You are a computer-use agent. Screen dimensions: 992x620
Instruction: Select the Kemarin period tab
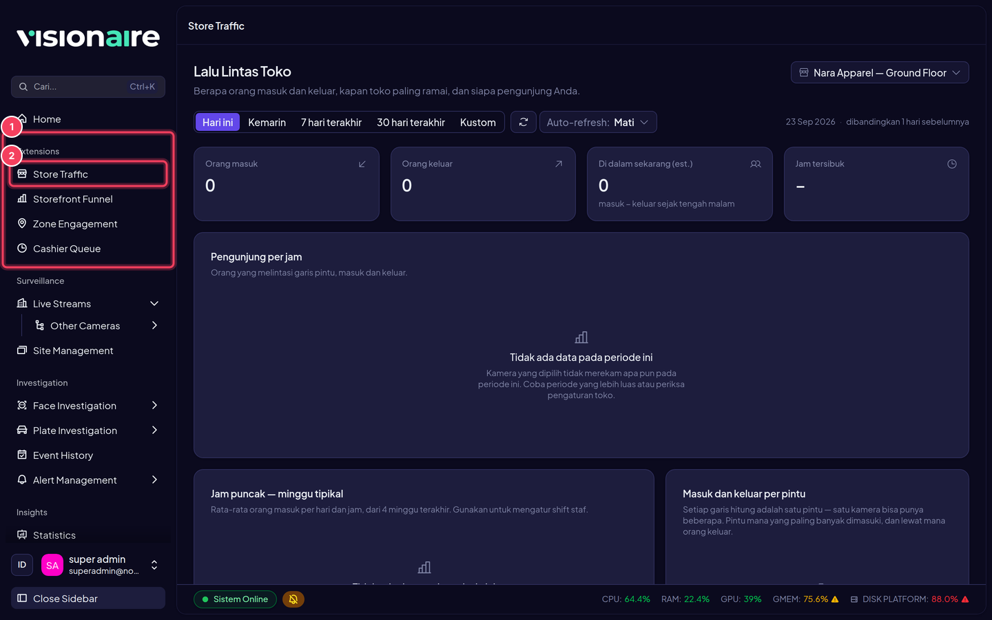267,122
